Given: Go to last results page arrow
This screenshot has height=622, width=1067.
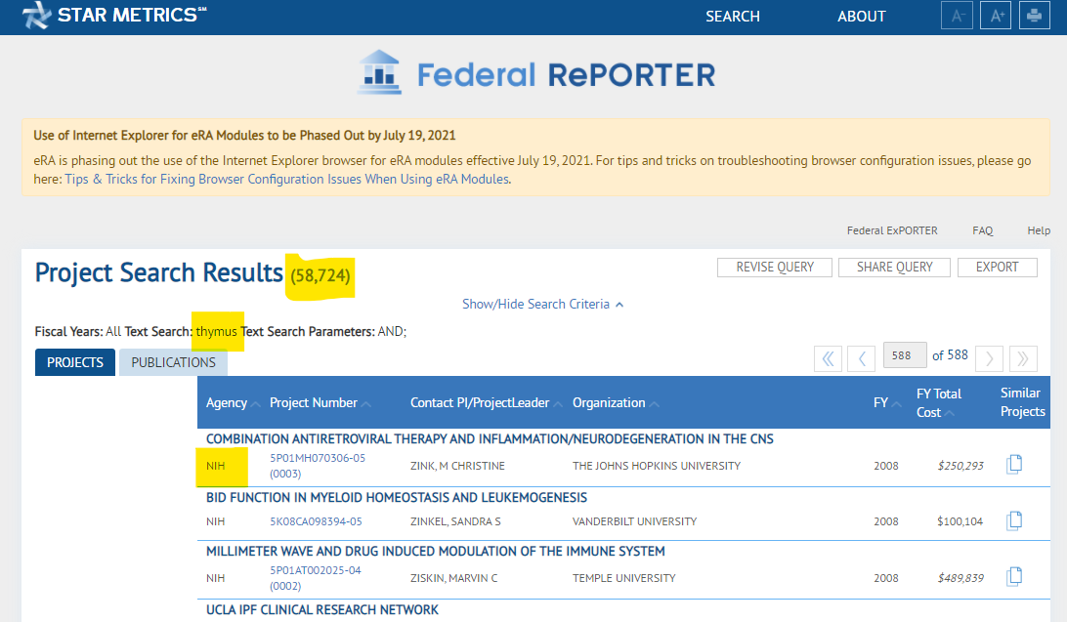Looking at the screenshot, I should coord(1023,358).
